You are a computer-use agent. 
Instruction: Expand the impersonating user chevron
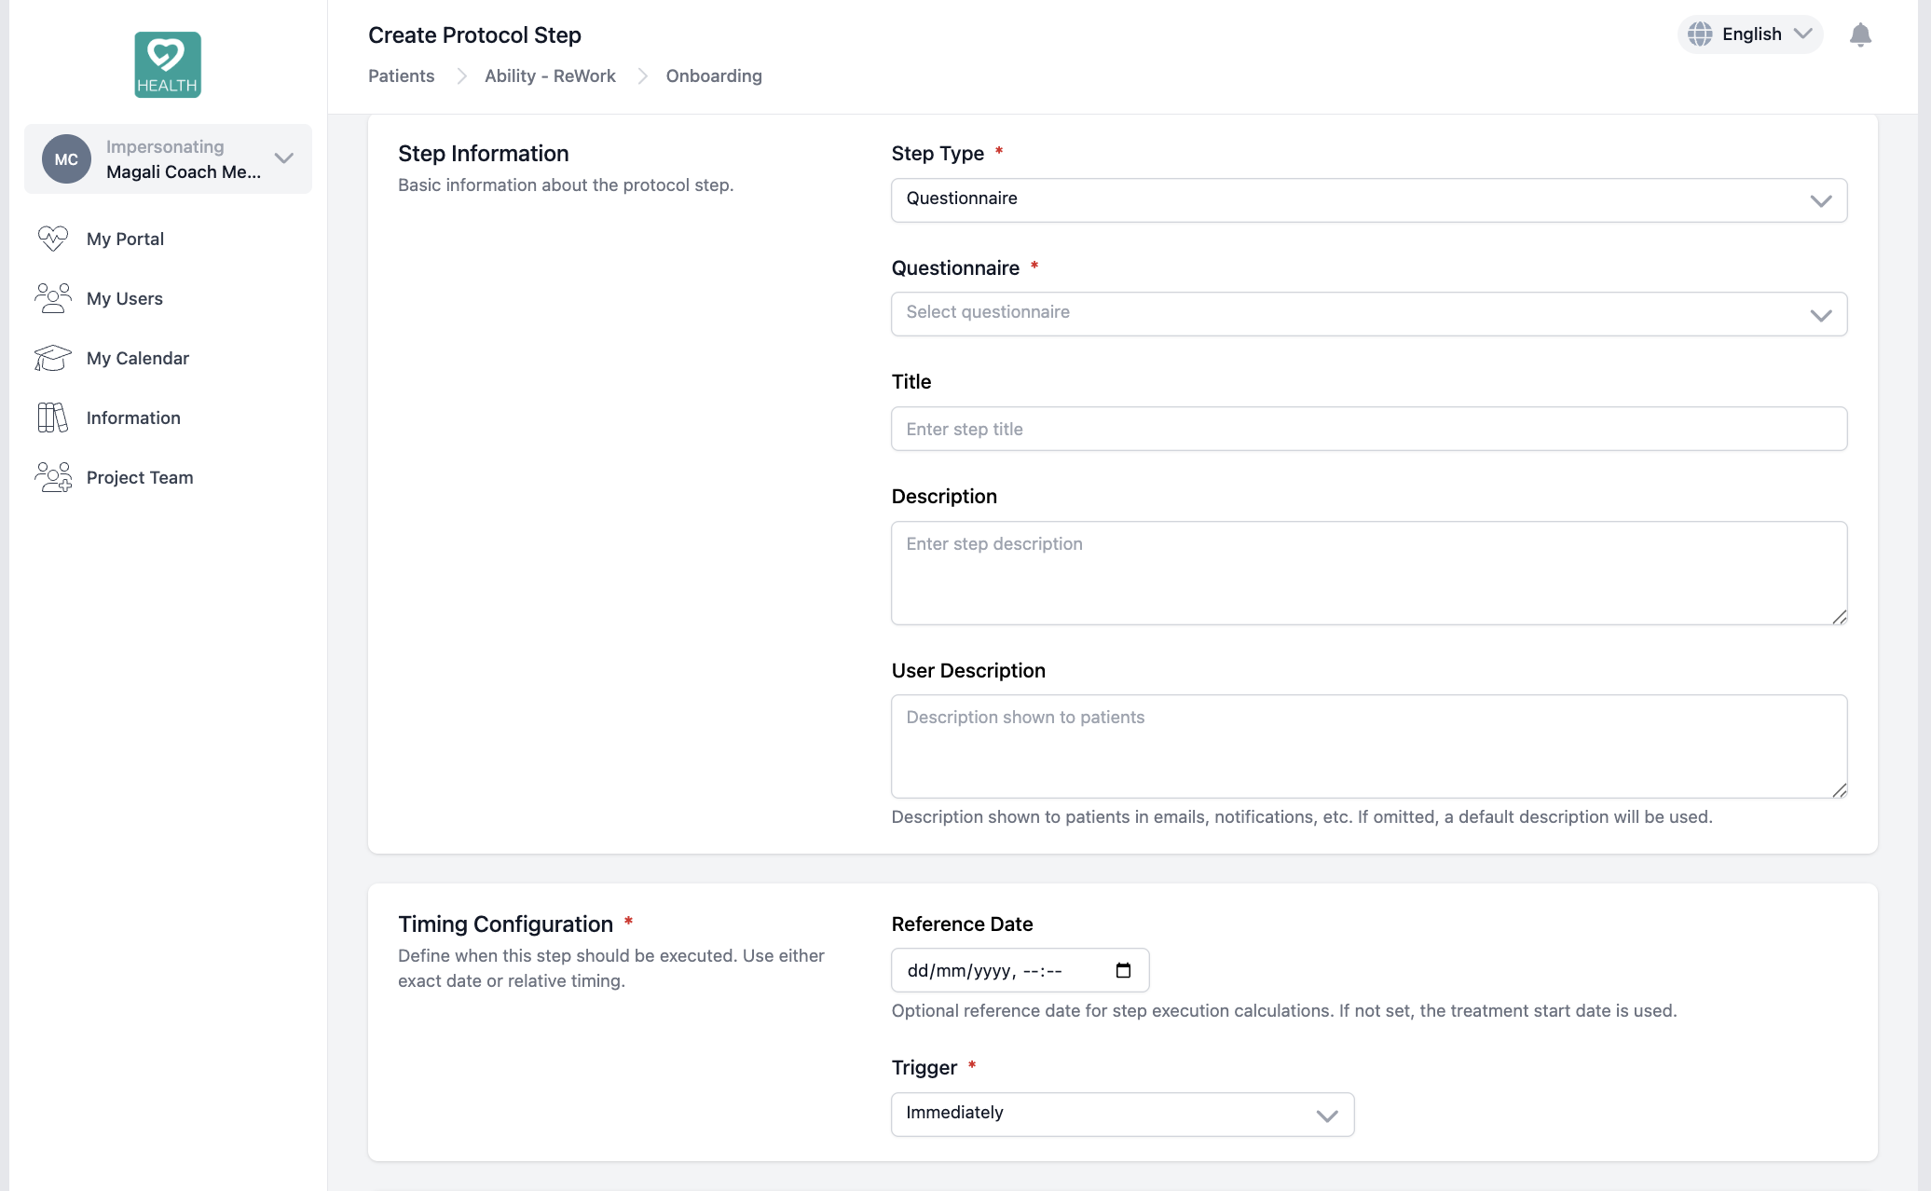(x=284, y=158)
